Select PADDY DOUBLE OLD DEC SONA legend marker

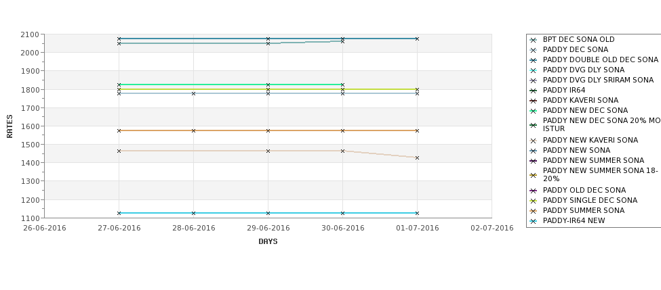click(534, 60)
